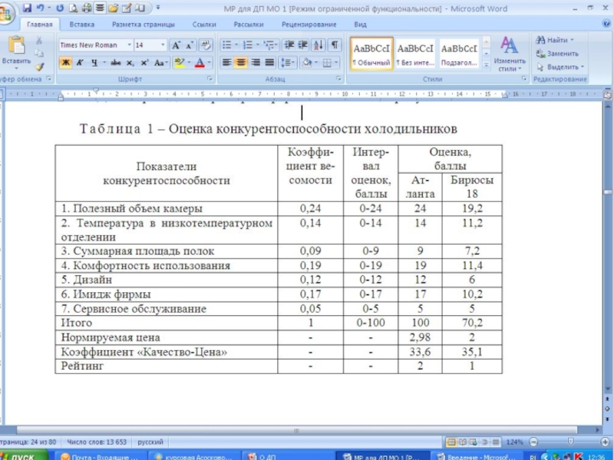
Task: Toggle bold formatting (Ж)
Action: pos(66,62)
